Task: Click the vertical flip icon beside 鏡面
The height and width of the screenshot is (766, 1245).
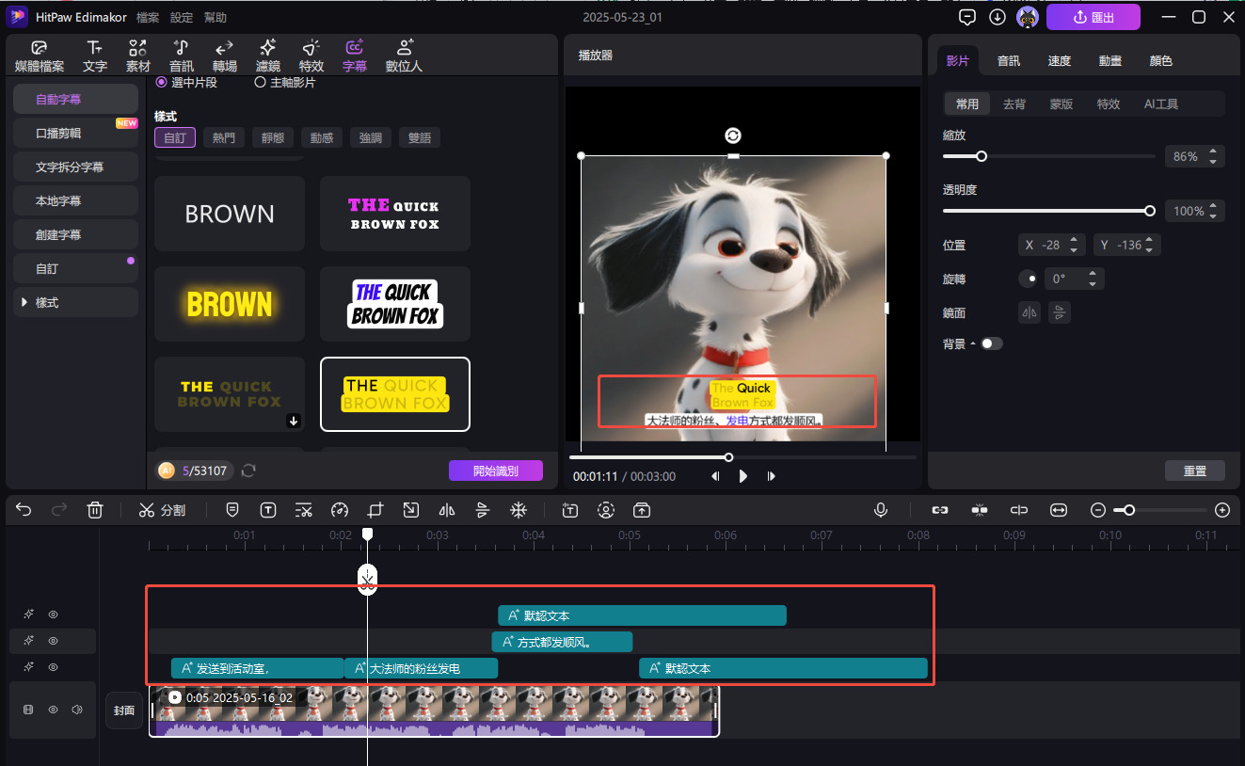Action: [x=1060, y=312]
